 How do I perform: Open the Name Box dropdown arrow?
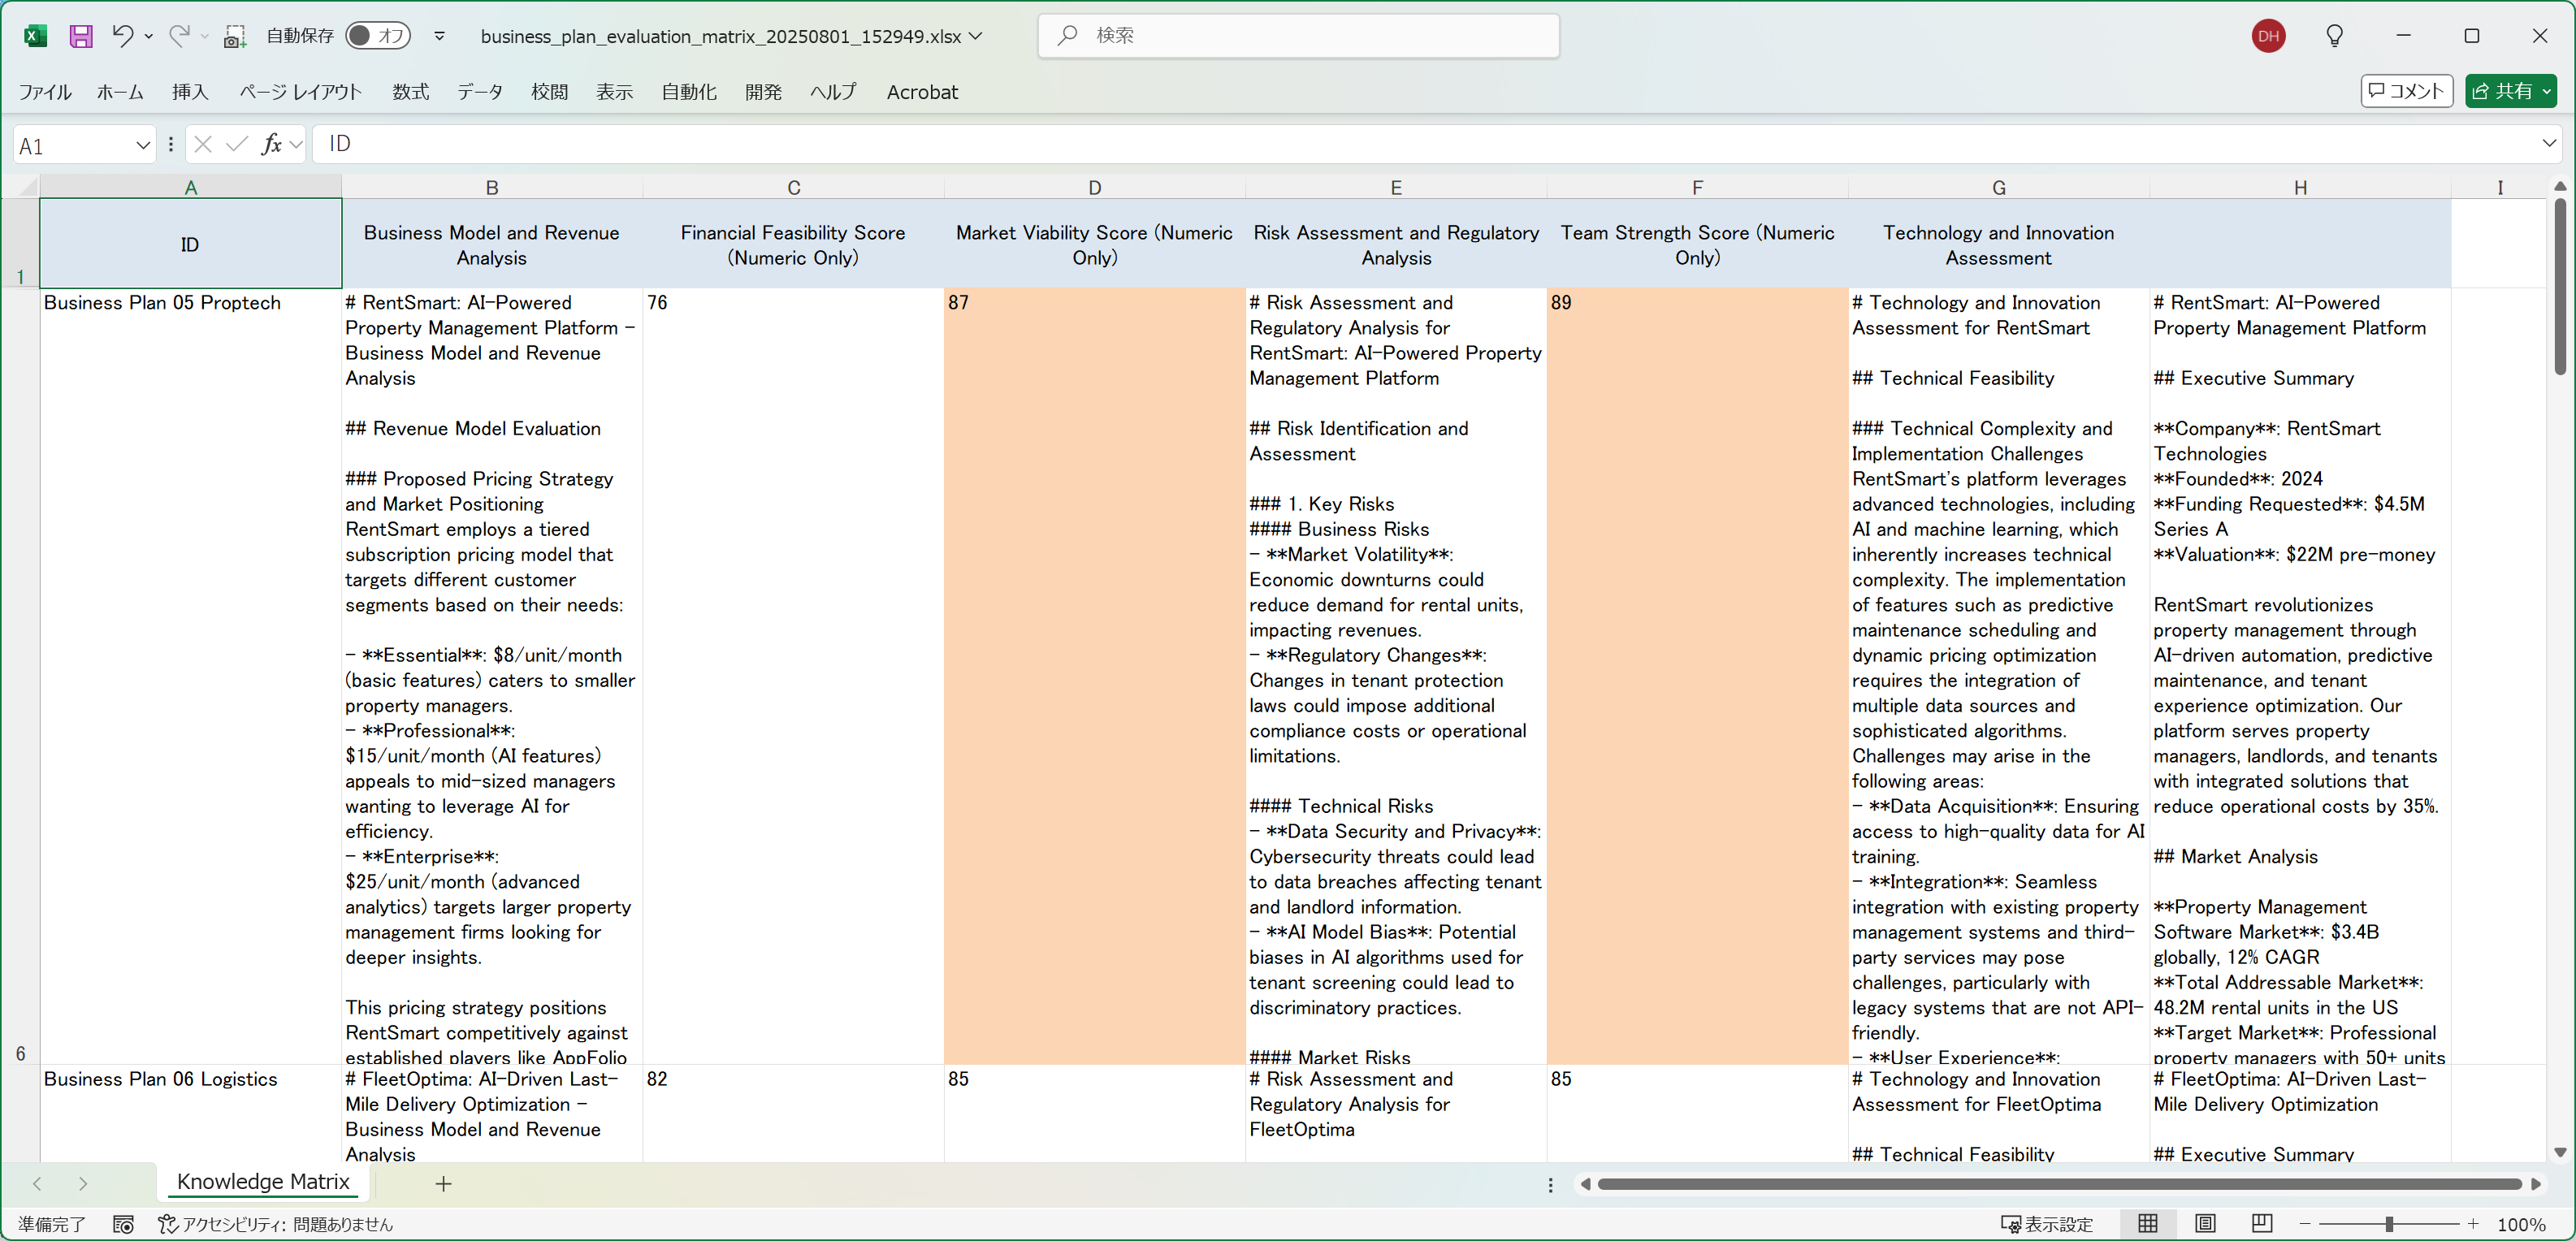click(x=142, y=145)
